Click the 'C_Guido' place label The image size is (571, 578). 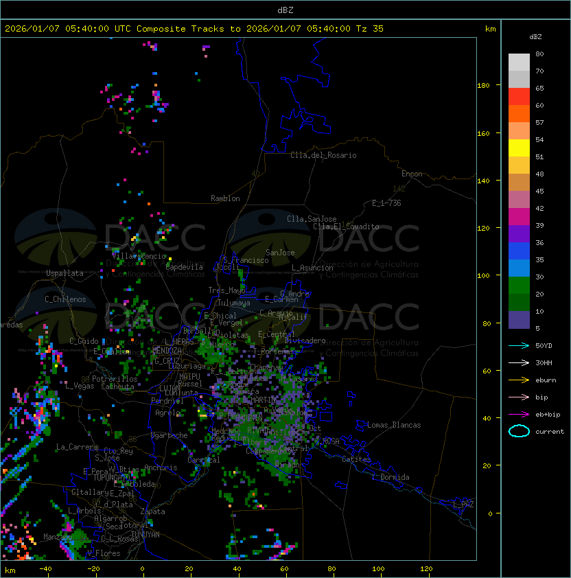[84, 341]
